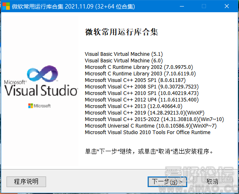
Task: Click the small Microsoft logo under Visual Studio
Action: coord(39,106)
